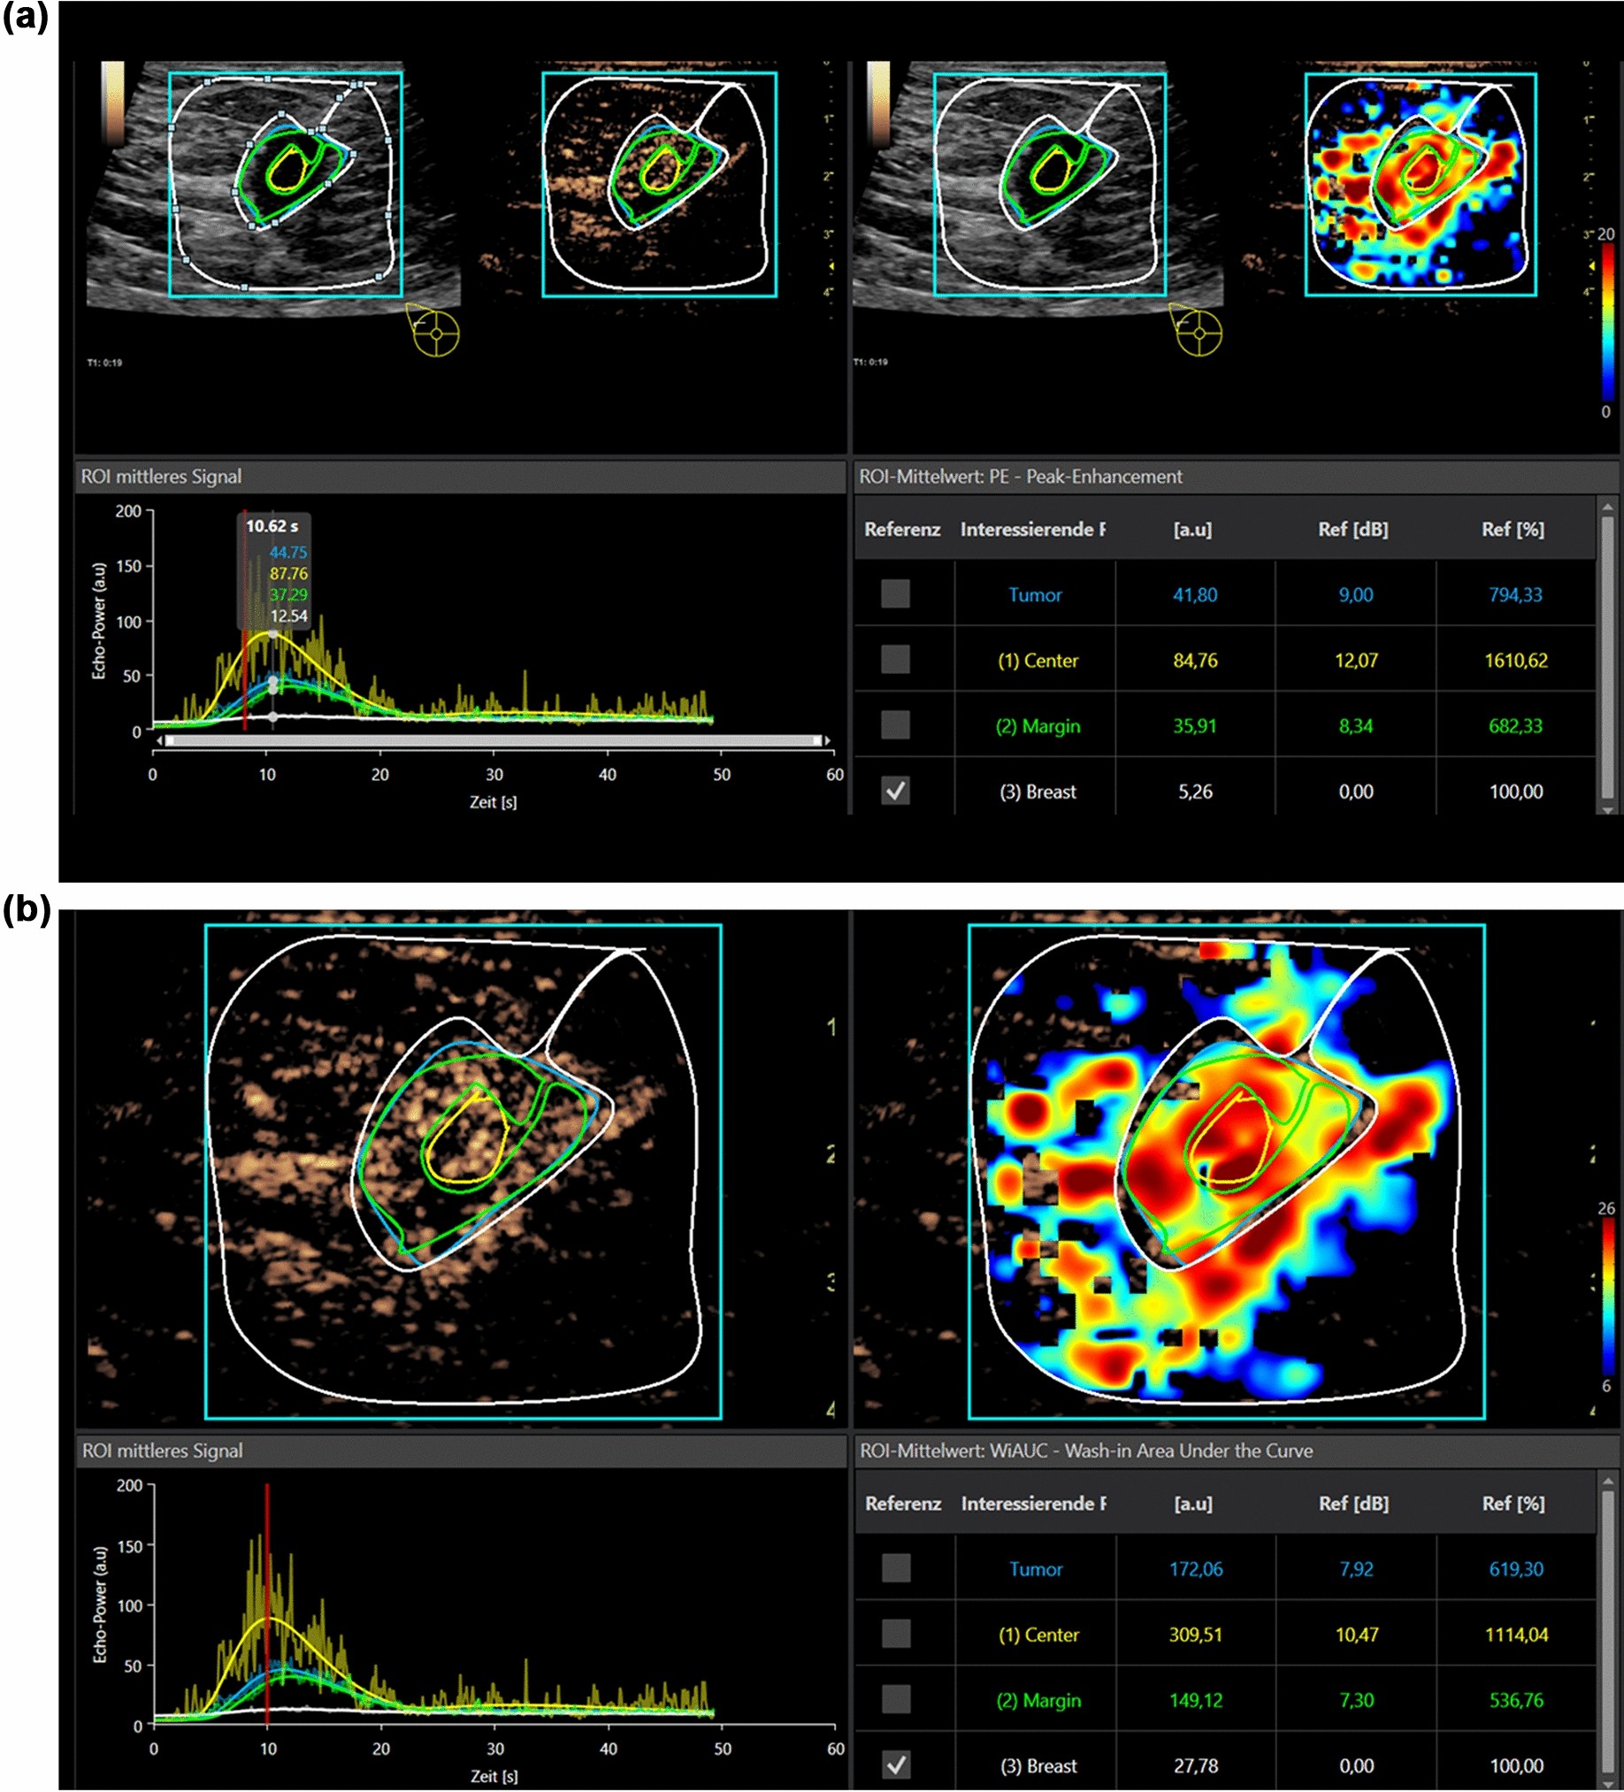
Task: Click the 0–20 Peak-Enhancement color scale bar
Action: pos(1607,323)
